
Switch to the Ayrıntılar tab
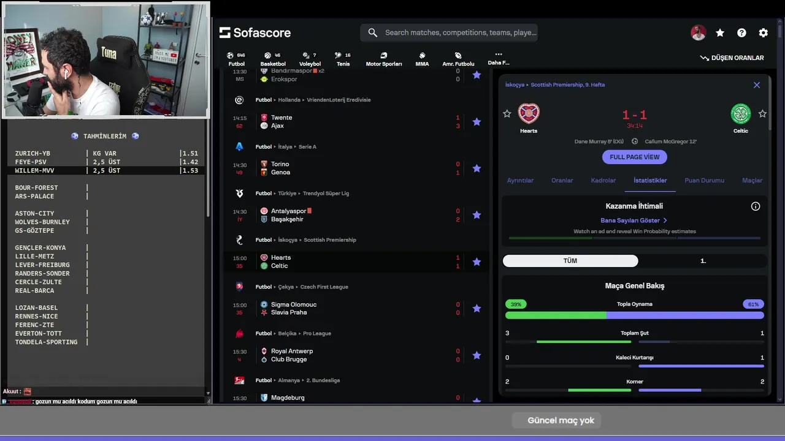point(520,181)
